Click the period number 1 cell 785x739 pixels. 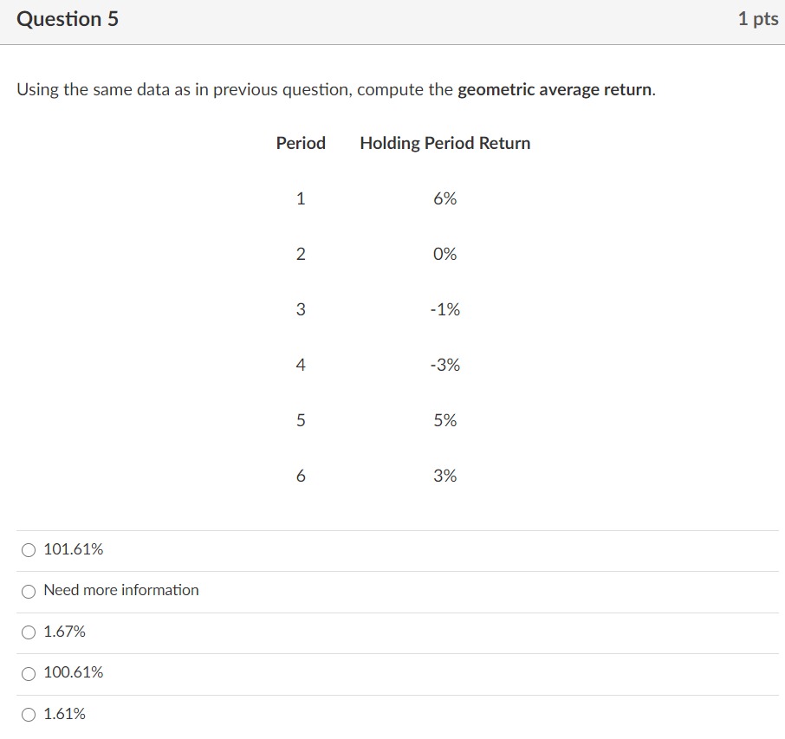coord(301,198)
